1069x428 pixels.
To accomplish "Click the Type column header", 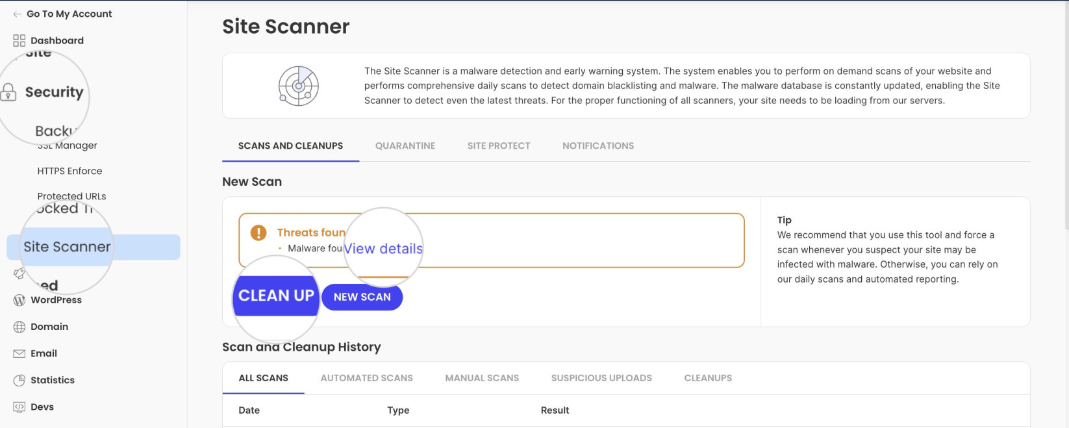I will tap(398, 410).
